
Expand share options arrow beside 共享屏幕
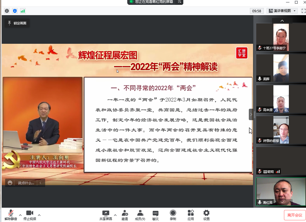[x=115, y=215]
